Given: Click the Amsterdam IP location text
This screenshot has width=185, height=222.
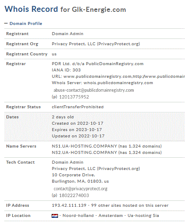Looking at the screenshot, I should 110,216.
